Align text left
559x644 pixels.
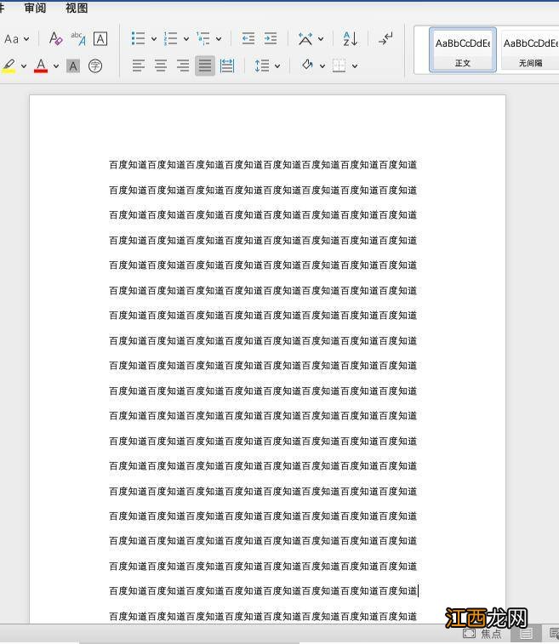click(139, 66)
